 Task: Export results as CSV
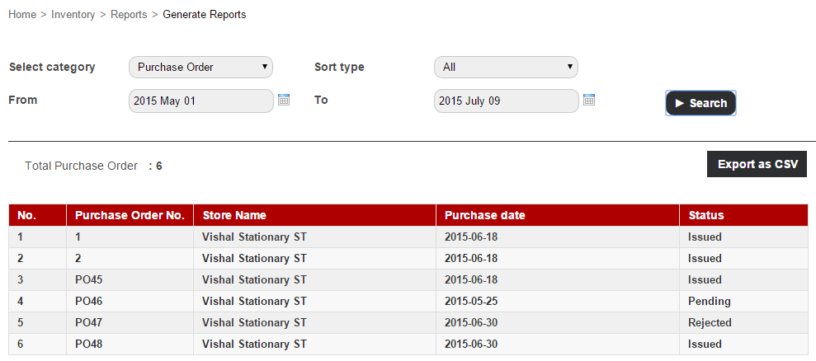click(x=757, y=164)
